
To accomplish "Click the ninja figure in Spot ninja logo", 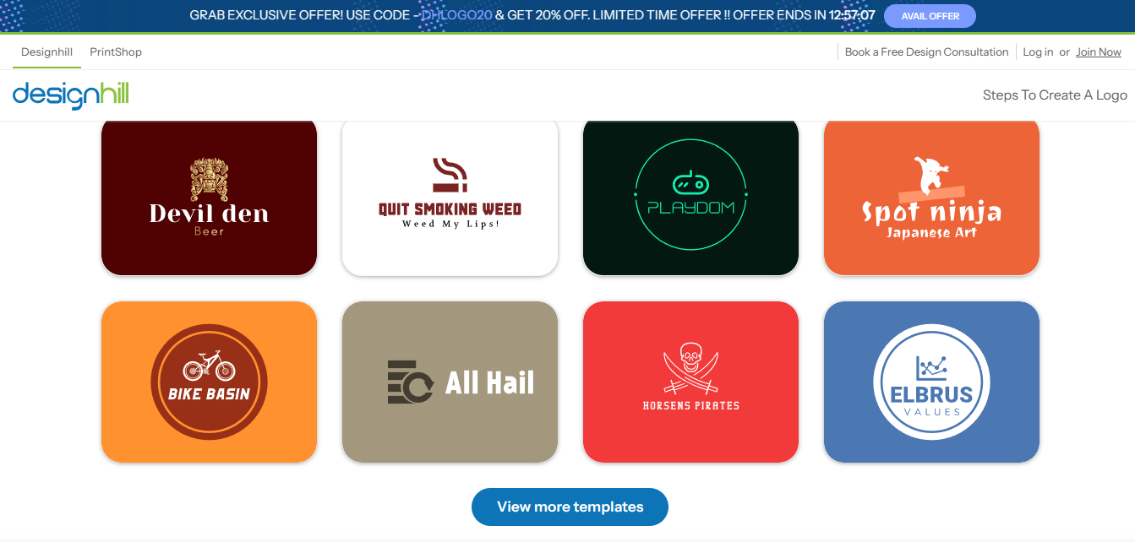I will [933, 176].
